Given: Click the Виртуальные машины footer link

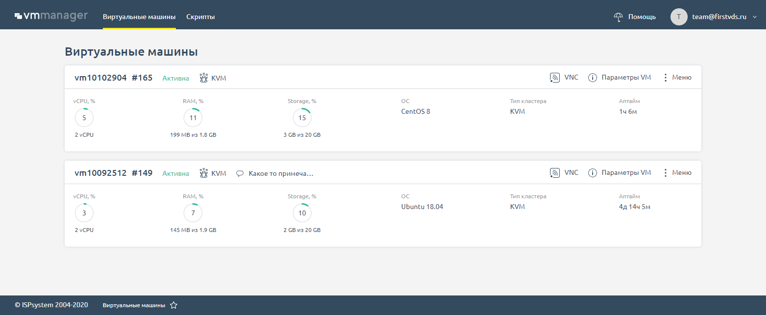Looking at the screenshot, I should [133, 305].
